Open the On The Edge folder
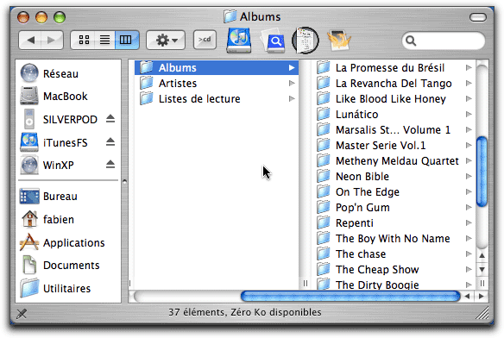Screen dimensions: 504x338 click(394, 191)
